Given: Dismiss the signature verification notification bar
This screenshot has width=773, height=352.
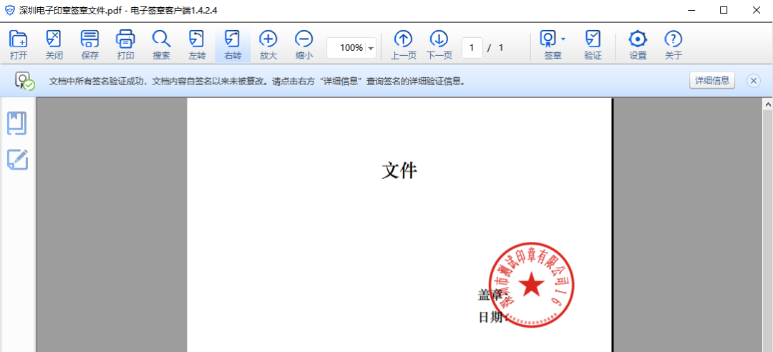Looking at the screenshot, I should [753, 81].
